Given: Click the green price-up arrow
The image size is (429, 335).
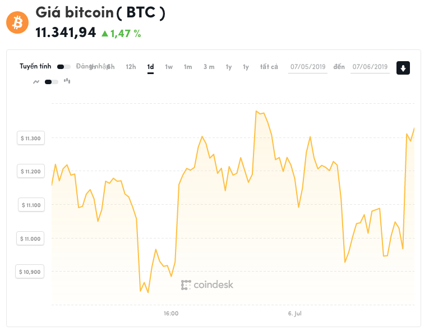Looking at the screenshot, I should pyautogui.click(x=104, y=34).
